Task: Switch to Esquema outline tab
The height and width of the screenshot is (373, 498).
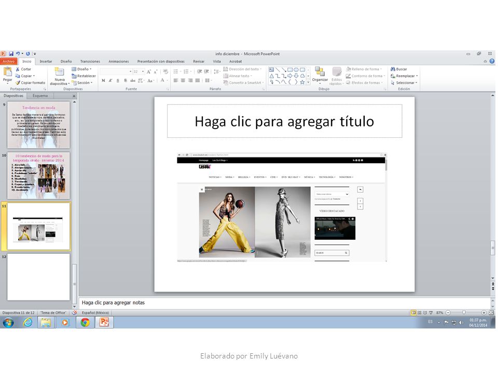Action: [40, 96]
